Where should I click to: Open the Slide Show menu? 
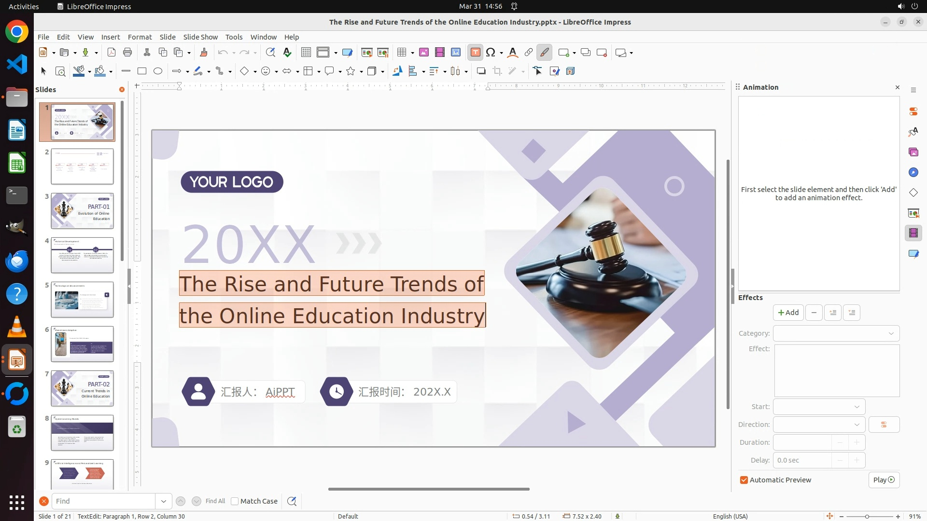point(200,37)
